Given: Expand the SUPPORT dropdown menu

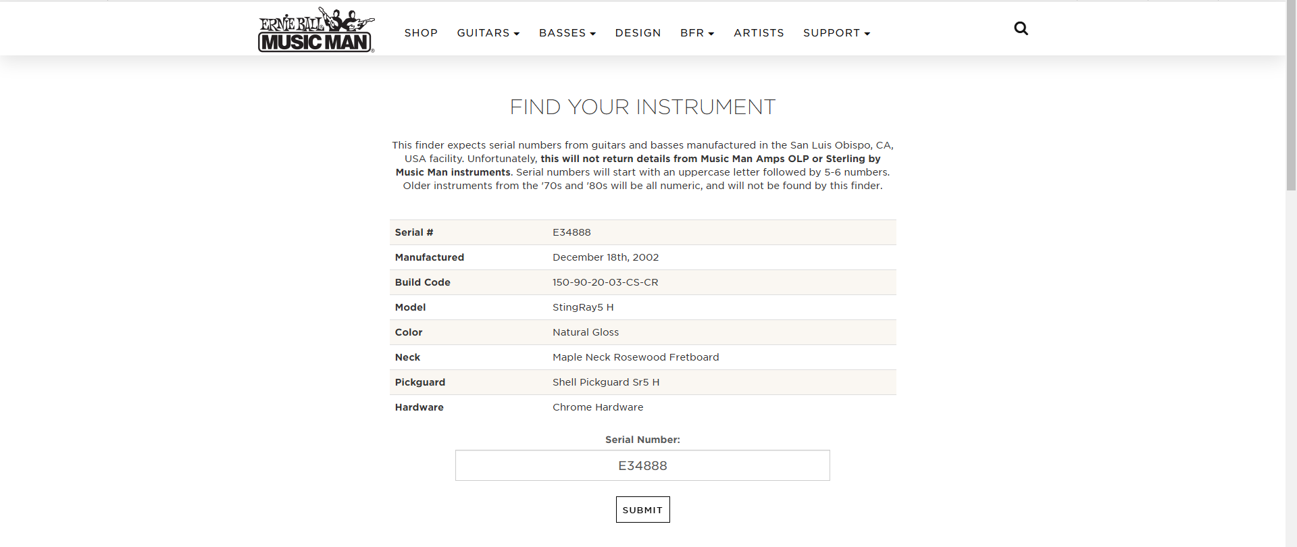Looking at the screenshot, I should pos(836,33).
